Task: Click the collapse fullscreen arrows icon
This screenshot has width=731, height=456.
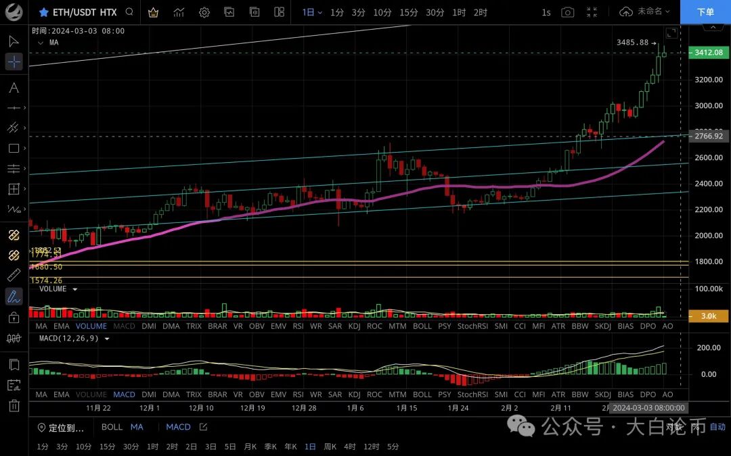Action: point(592,13)
